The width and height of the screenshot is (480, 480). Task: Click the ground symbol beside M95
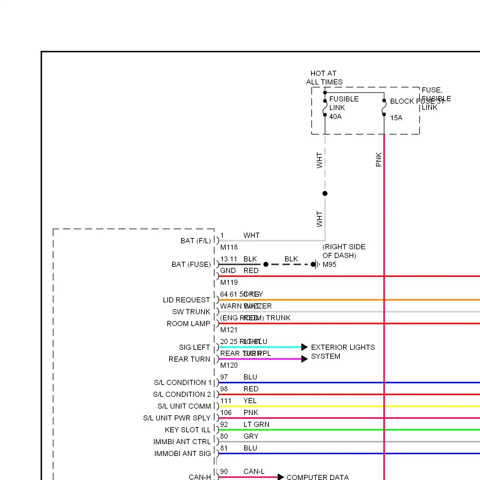point(316,264)
